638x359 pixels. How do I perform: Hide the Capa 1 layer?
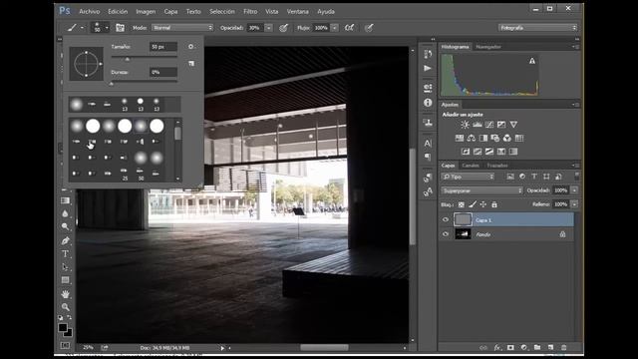[446, 219]
